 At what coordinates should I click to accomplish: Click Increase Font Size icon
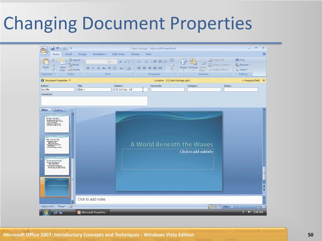coord(120,62)
